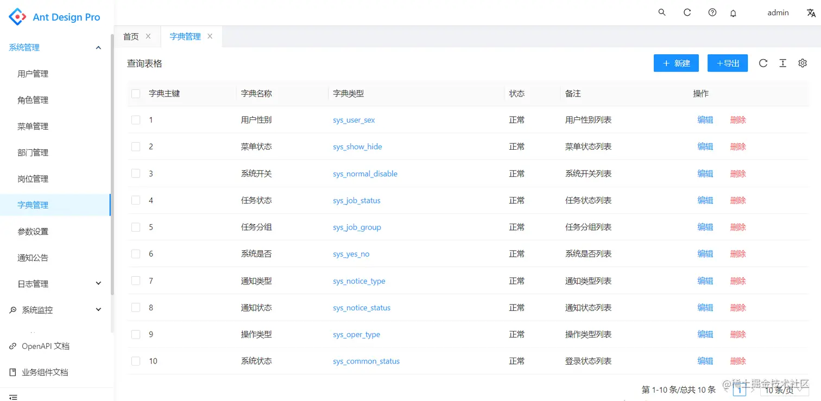Click the sidebar collapse icon at bottom left

click(13, 398)
